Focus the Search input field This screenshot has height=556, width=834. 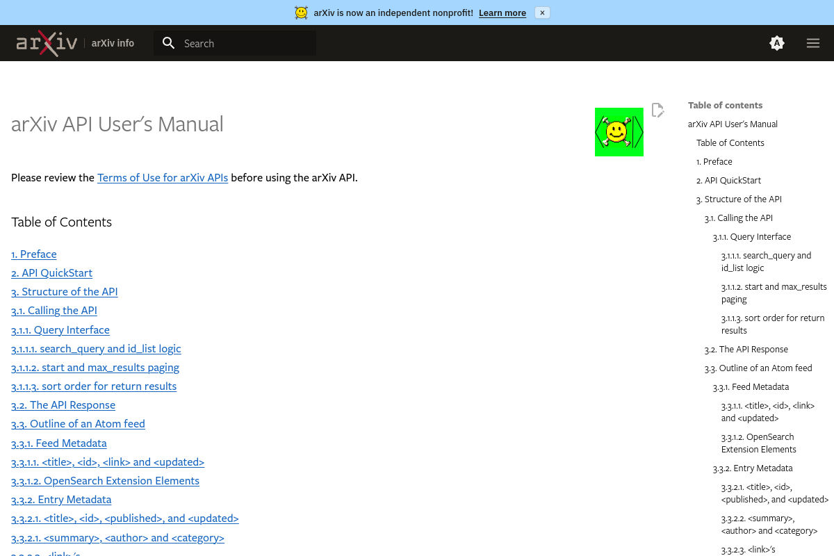(235, 43)
